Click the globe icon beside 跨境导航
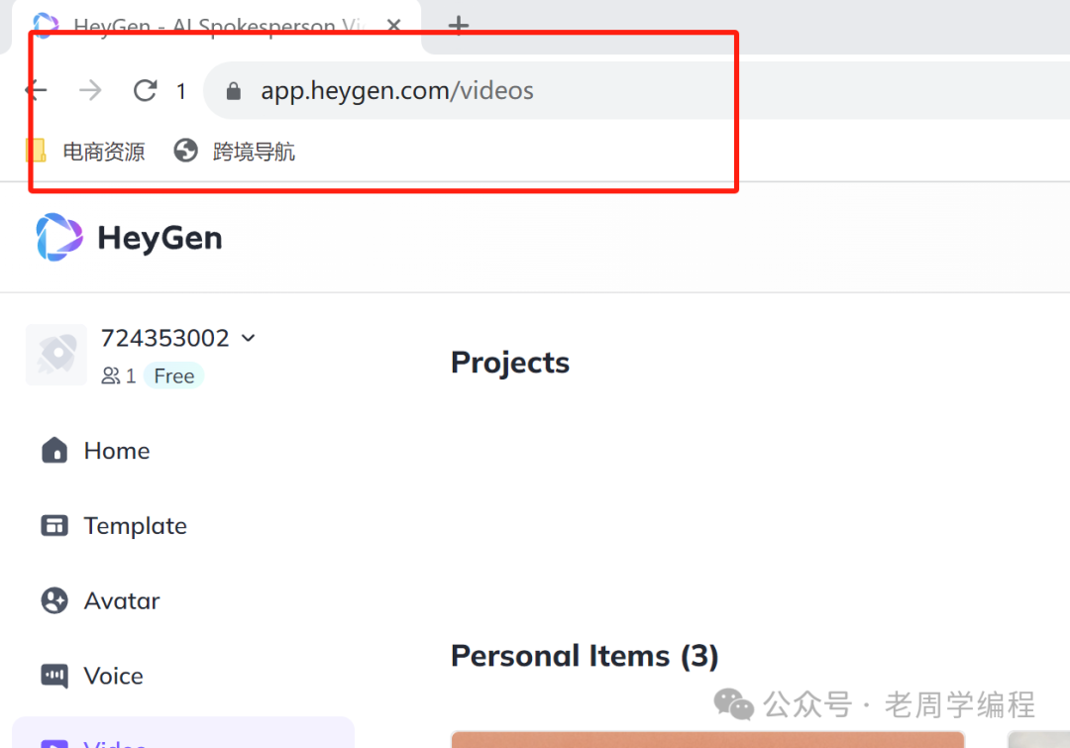The height and width of the screenshot is (748, 1070). (185, 151)
